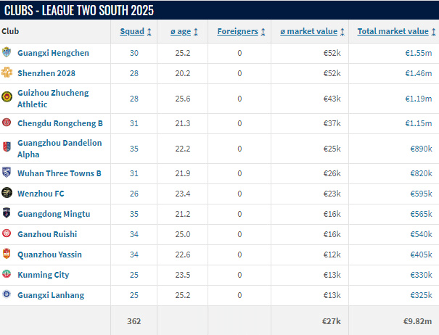The width and height of the screenshot is (439, 335).
Task: Sort by Total market value header
Action: pyautogui.click(x=393, y=31)
